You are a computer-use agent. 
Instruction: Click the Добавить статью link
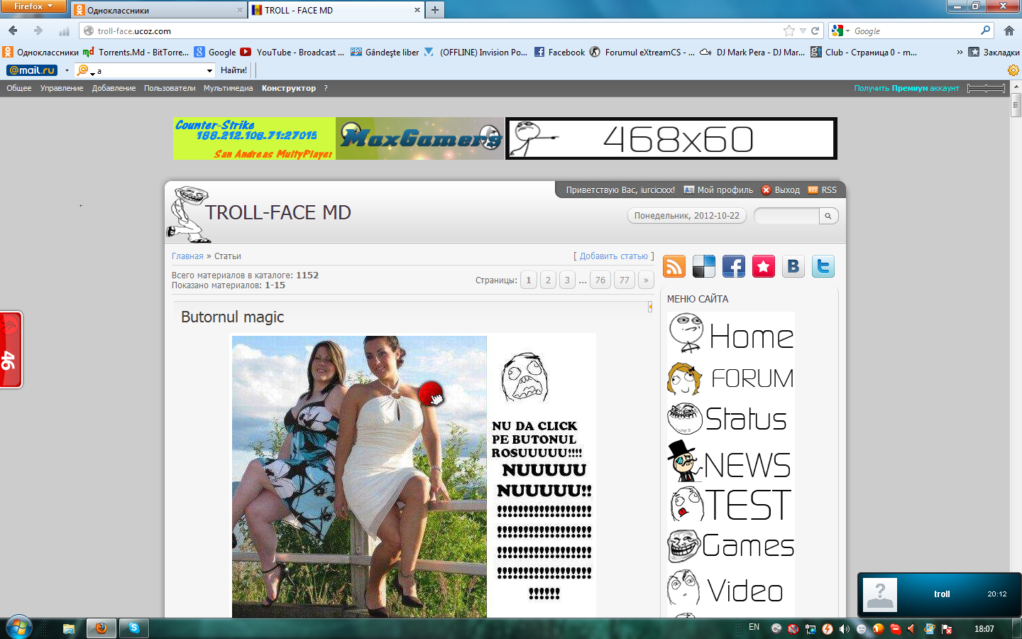point(613,256)
